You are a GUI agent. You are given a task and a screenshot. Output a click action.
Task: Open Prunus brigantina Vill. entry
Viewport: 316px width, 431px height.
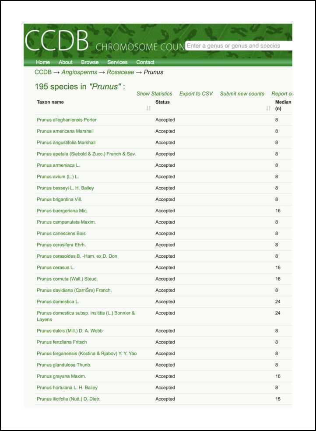[x=60, y=199]
